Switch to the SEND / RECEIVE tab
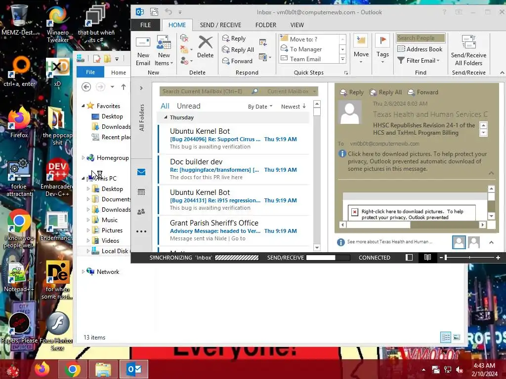The height and width of the screenshot is (379, 506). (x=220, y=25)
